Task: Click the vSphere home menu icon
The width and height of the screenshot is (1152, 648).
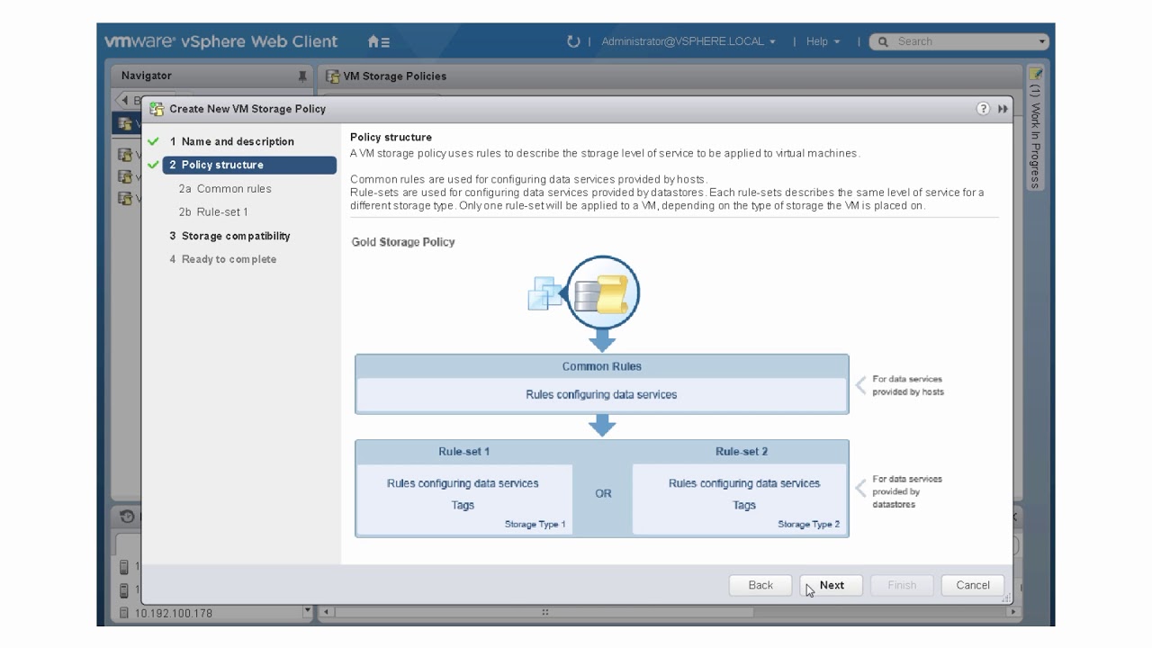Action: (x=378, y=41)
